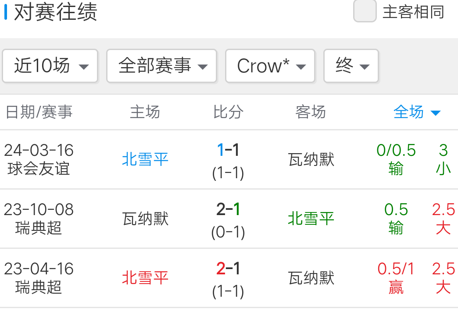Open the 终 odds type dropdown
Image resolution: width=458 pixels, height=320 pixels.
351,66
